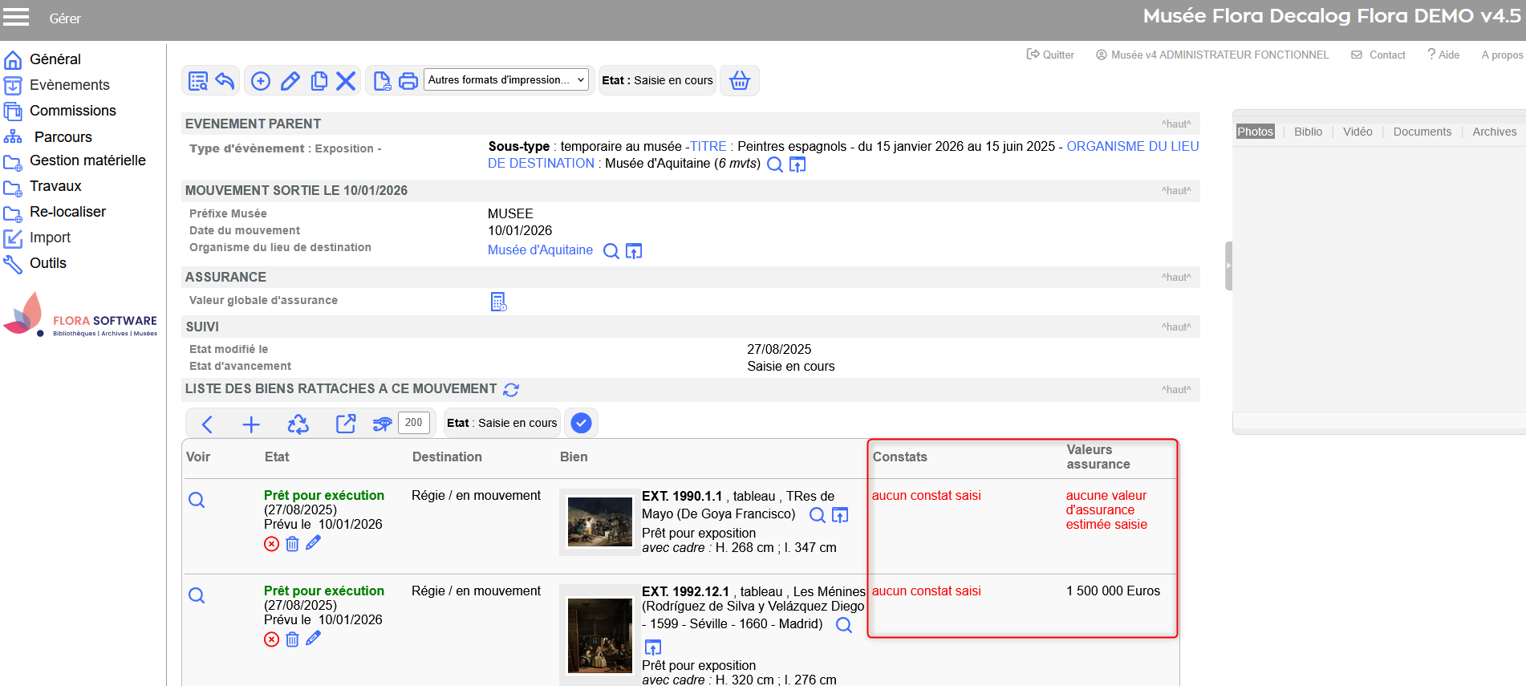Open the insurance value calculator icon

(x=498, y=302)
